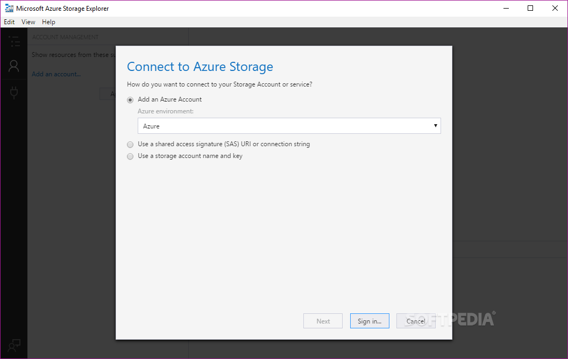Click the Sign in... button

(370, 321)
